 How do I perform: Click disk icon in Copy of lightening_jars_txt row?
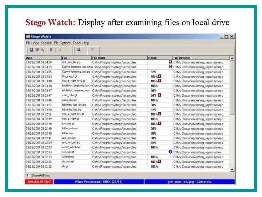[x=170, y=67]
